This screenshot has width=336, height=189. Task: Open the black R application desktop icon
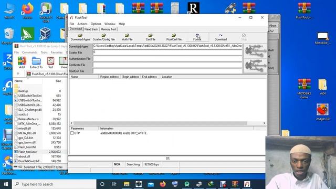193,8
